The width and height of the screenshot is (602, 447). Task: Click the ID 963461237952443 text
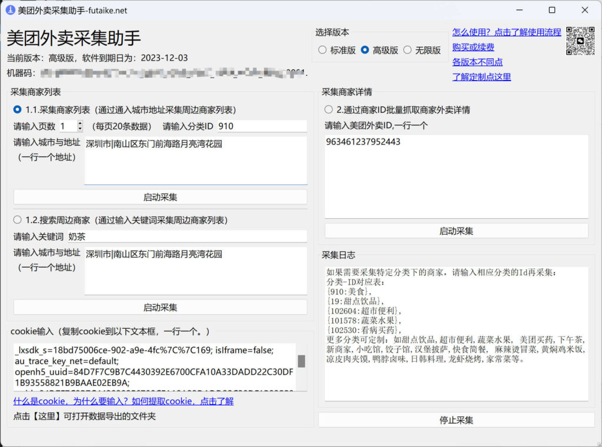click(363, 142)
